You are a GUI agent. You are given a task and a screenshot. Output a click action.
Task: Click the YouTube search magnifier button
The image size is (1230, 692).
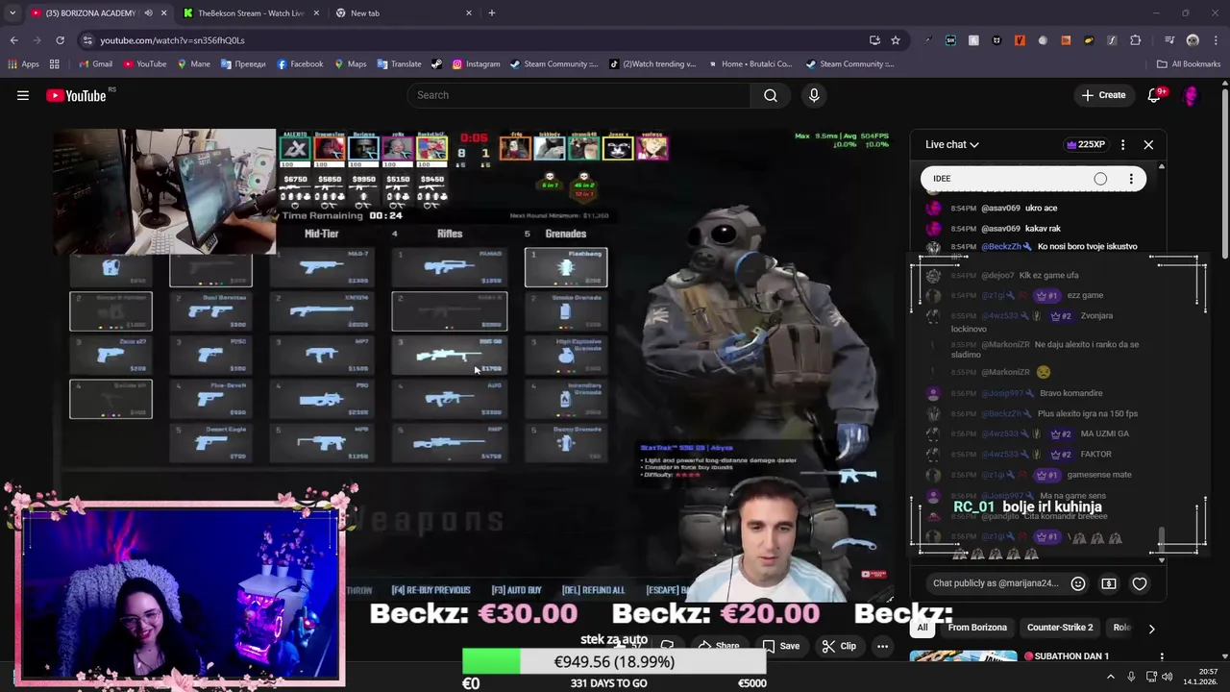pos(770,95)
